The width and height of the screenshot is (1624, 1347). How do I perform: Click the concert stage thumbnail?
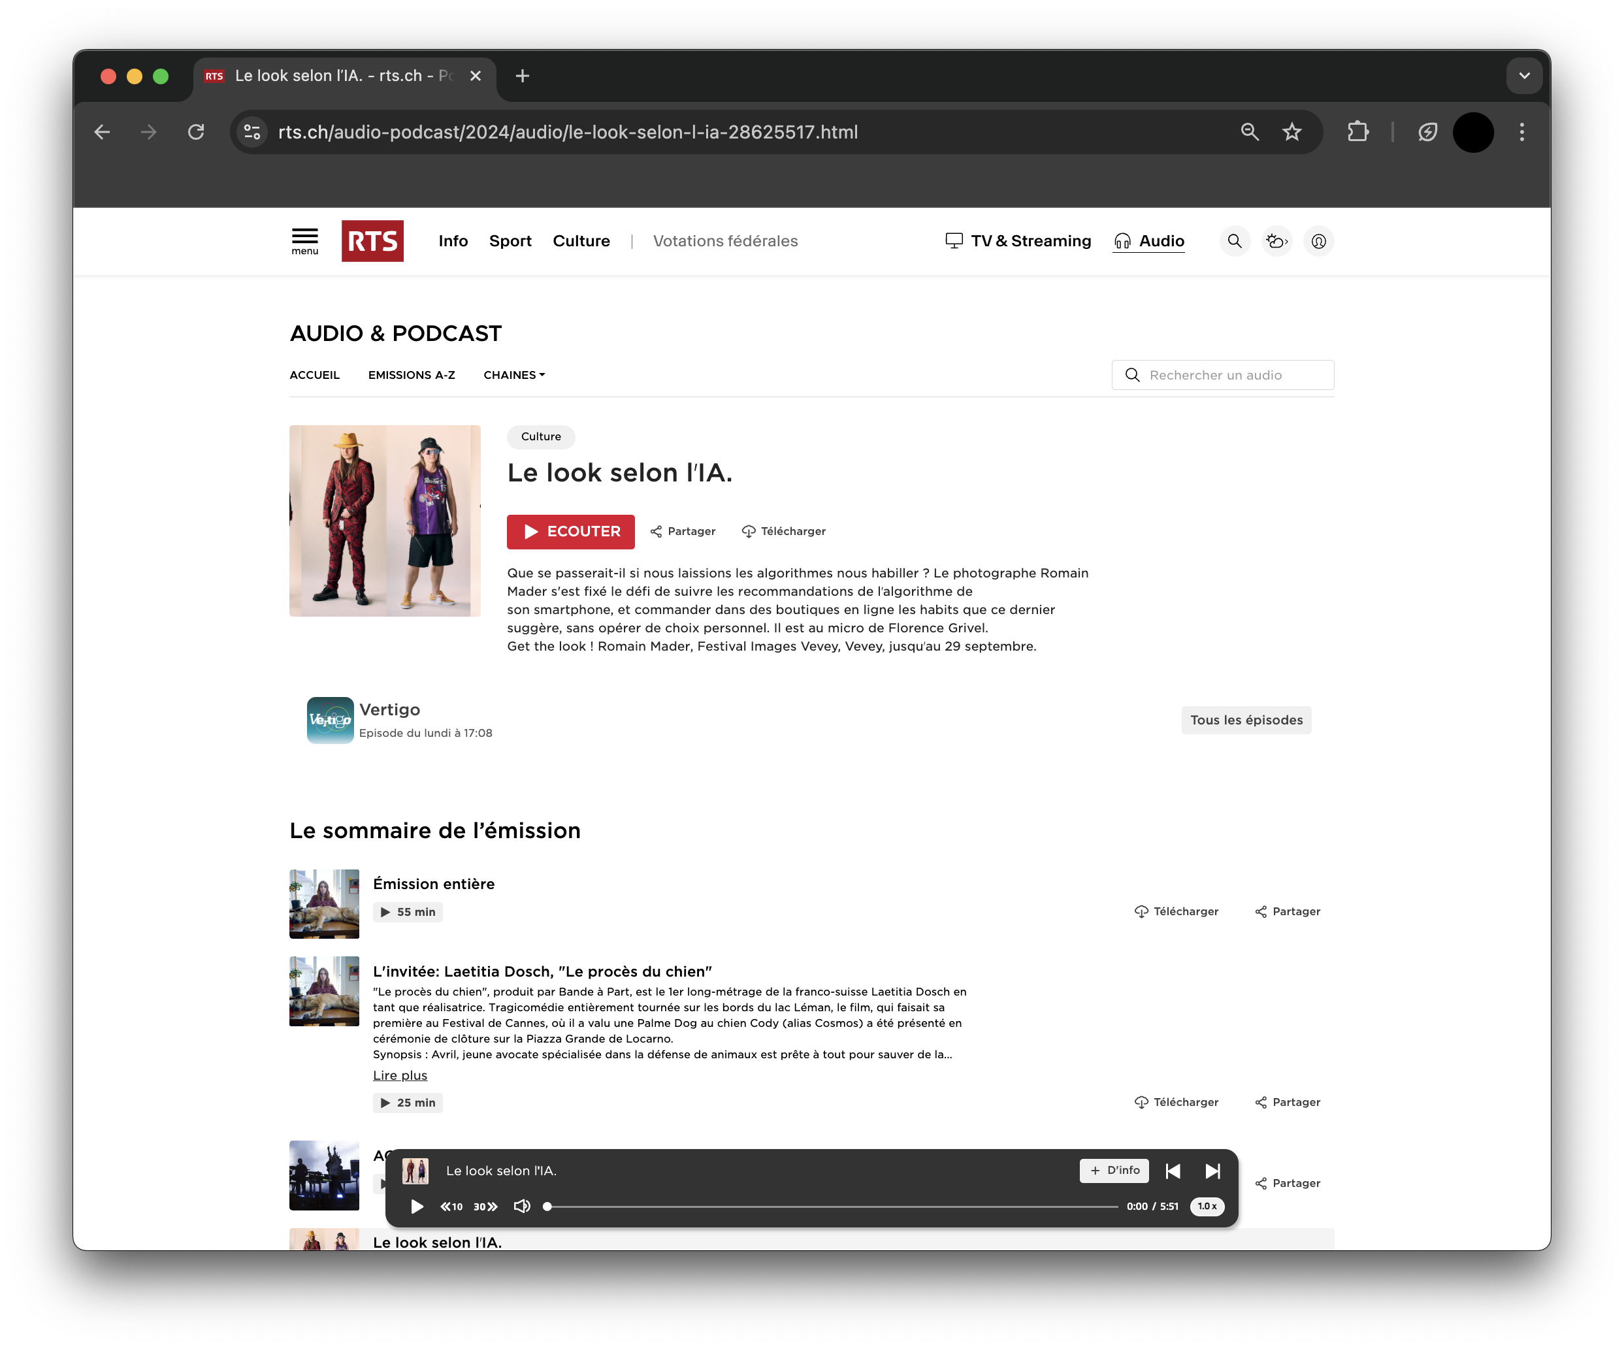pyautogui.click(x=324, y=1175)
